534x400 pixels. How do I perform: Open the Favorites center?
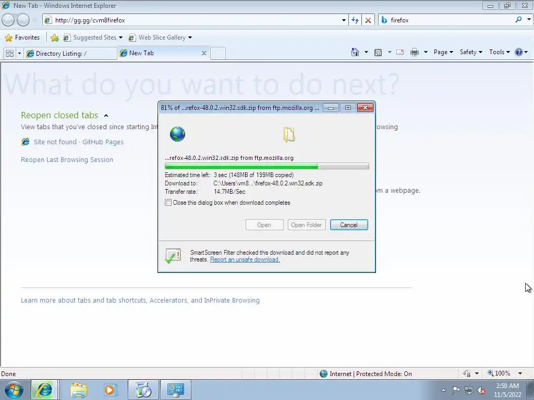[x=22, y=37]
